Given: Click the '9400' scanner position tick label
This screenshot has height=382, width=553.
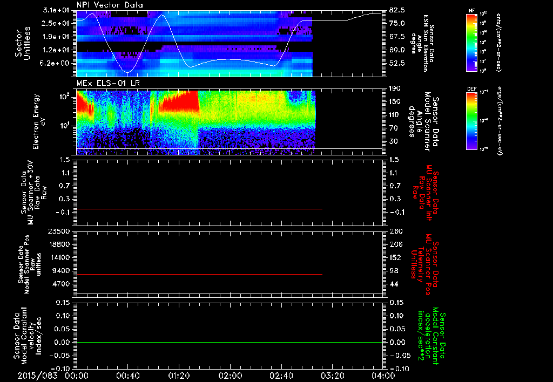Looking at the screenshot, I should [62, 271].
